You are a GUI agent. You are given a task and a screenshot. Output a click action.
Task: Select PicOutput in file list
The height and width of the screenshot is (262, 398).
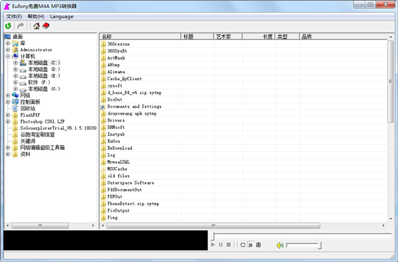(119, 210)
